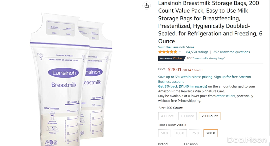Select unit count 200.0
This screenshot has height=146, width=270.
coord(210,133)
